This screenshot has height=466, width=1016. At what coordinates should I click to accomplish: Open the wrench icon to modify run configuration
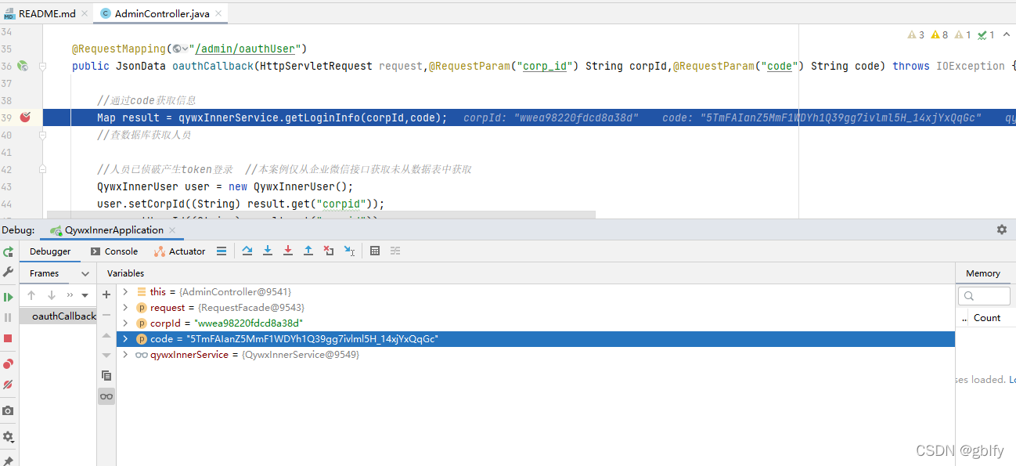(x=8, y=272)
